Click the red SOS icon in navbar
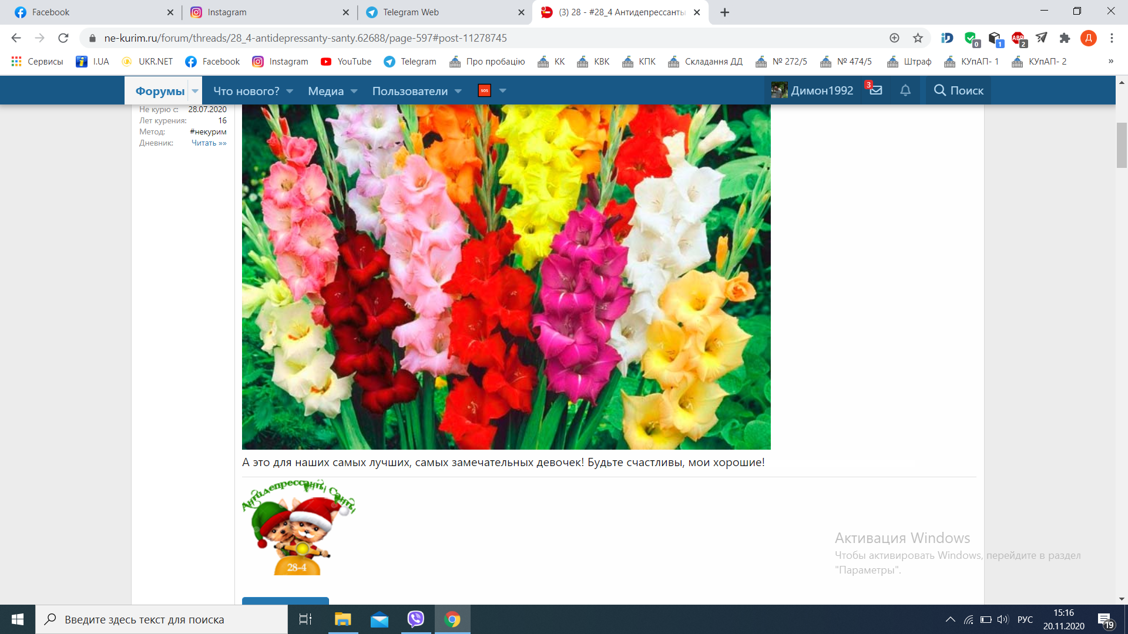The width and height of the screenshot is (1128, 634). pyautogui.click(x=484, y=90)
